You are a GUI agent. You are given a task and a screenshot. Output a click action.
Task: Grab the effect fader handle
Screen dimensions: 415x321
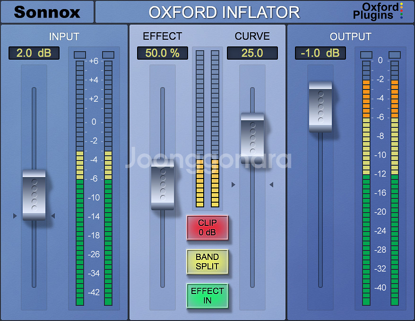coord(163,185)
